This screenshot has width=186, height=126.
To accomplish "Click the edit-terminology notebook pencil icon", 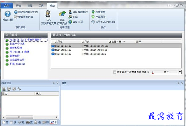I will (x=9, y=89).
